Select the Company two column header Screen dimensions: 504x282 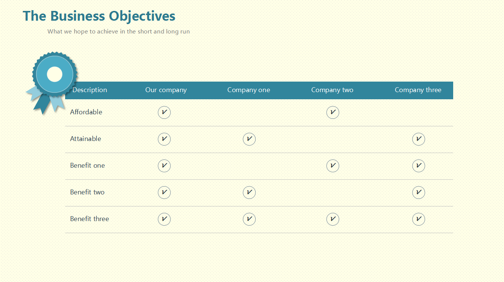click(332, 90)
